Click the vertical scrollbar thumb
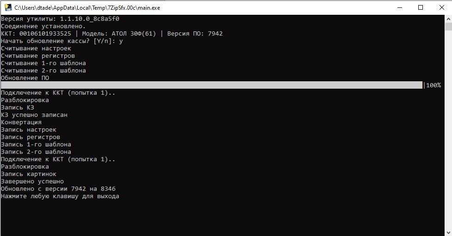The image size is (452, 236). pos(448,27)
